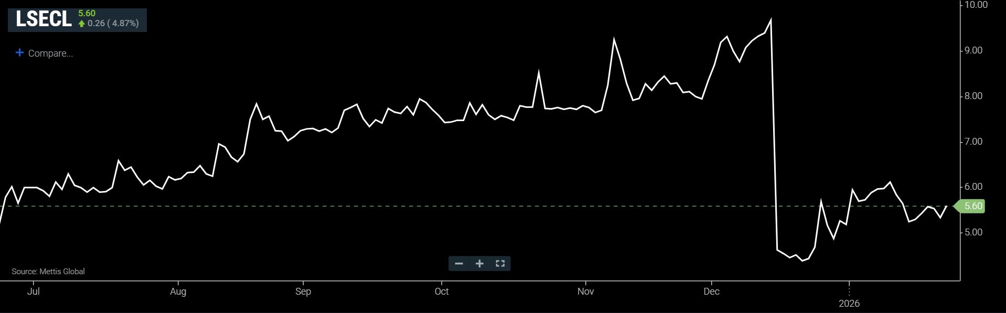The width and height of the screenshot is (1006, 313).
Task: Click the zoom in plus icon
Action: pyautogui.click(x=479, y=263)
